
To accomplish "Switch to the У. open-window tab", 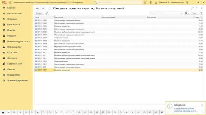I will click(x=133, y=112).
